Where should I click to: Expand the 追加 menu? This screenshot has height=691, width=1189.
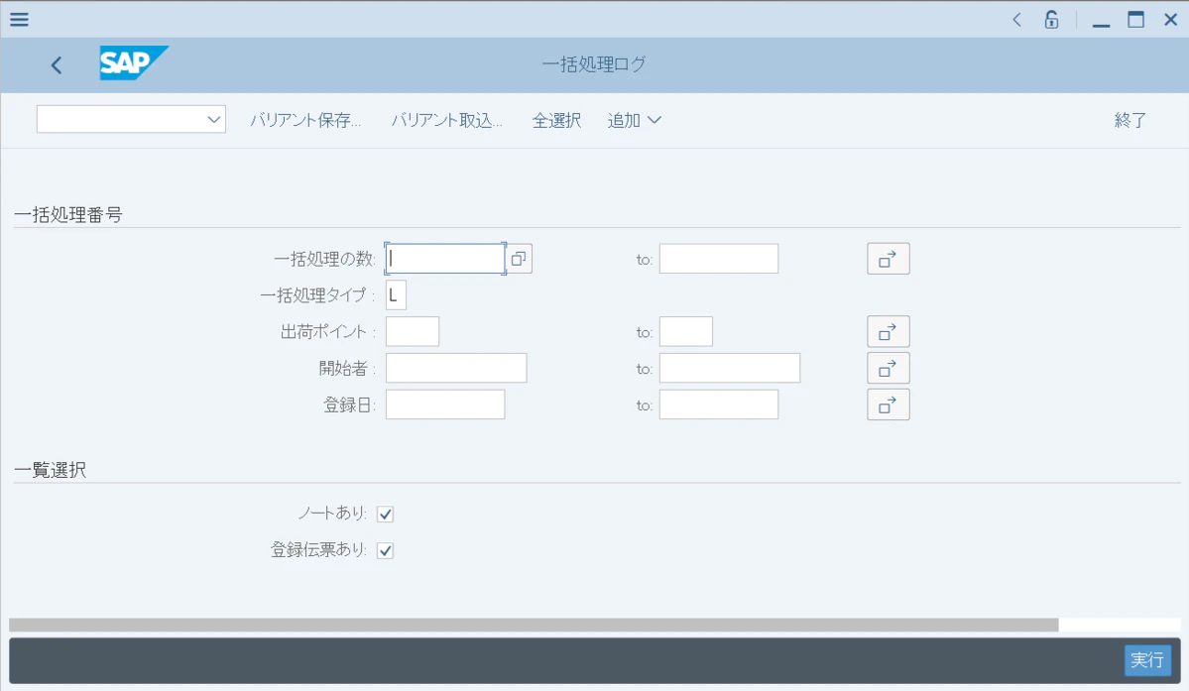pyautogui.click(x=635, y=121)
